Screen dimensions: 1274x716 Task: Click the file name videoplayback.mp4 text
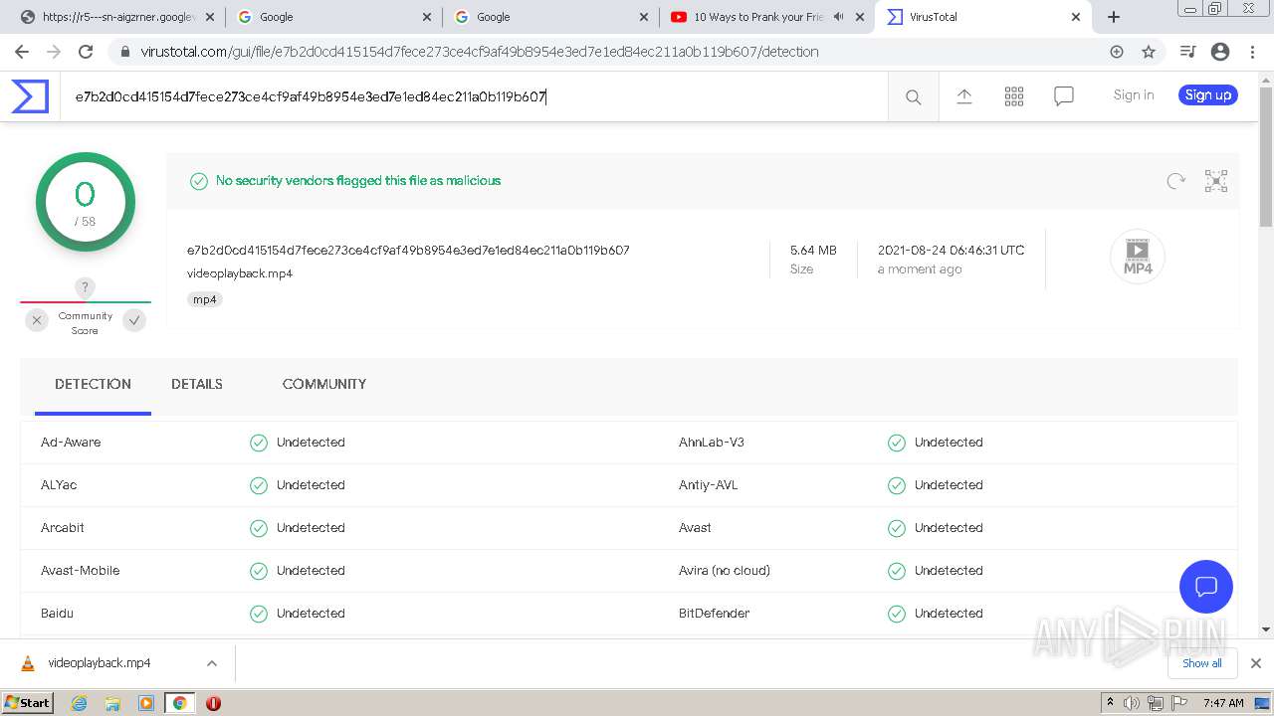click(x=240, y=273)
